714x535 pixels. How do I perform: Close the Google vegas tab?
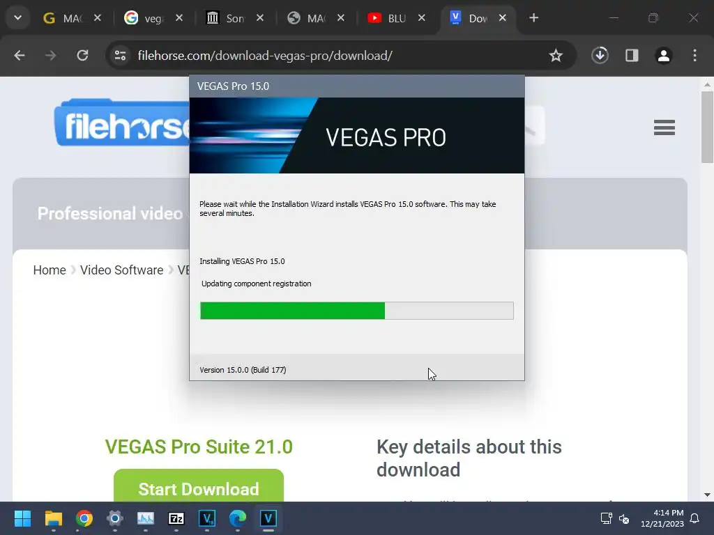click(179, 17)
